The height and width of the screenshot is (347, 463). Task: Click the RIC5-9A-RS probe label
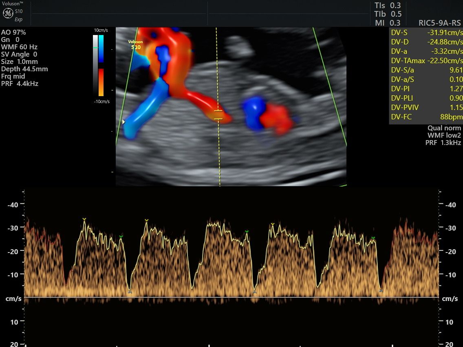coord(439,23)
